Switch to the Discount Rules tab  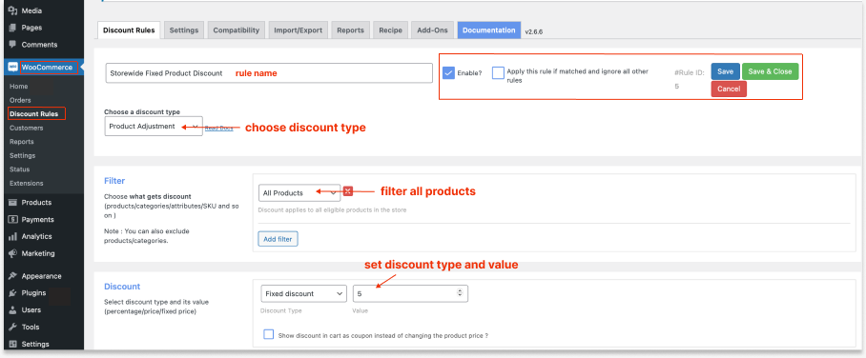click(x=130, y=30)
